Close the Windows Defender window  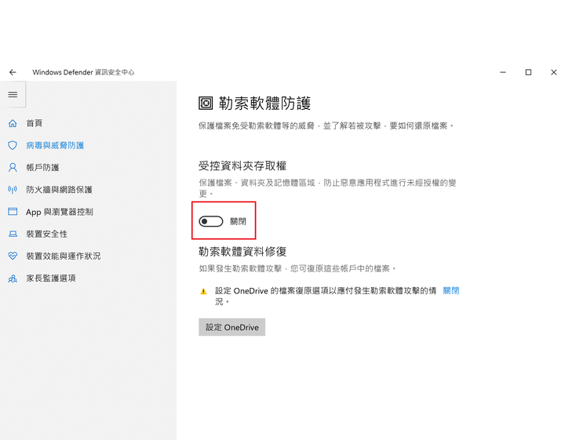(x=554, y=72)
